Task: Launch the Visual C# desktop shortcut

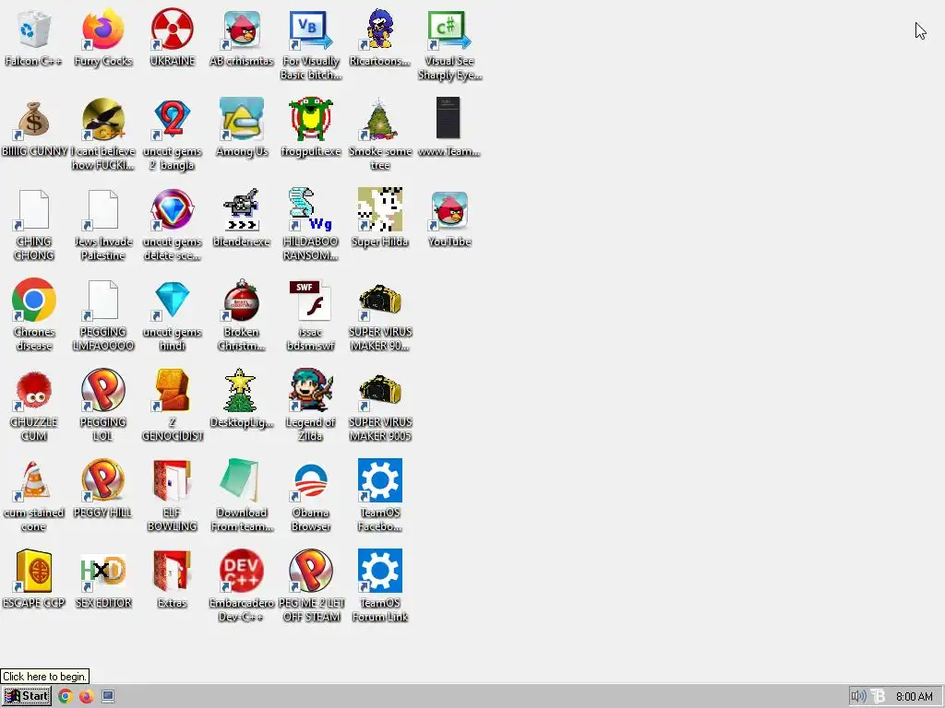Action: 449,29
